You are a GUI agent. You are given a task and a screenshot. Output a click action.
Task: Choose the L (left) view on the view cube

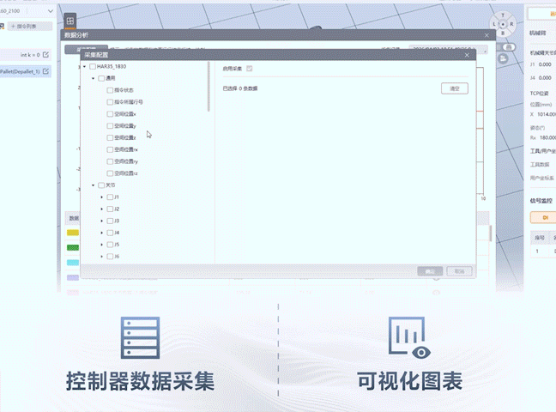point(493,24)
